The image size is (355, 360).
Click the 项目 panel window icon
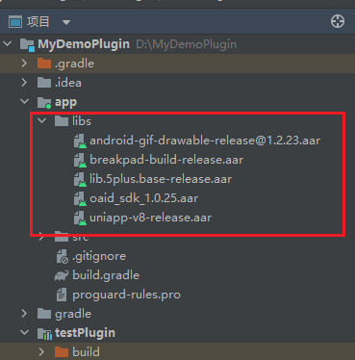click(15, 22)
